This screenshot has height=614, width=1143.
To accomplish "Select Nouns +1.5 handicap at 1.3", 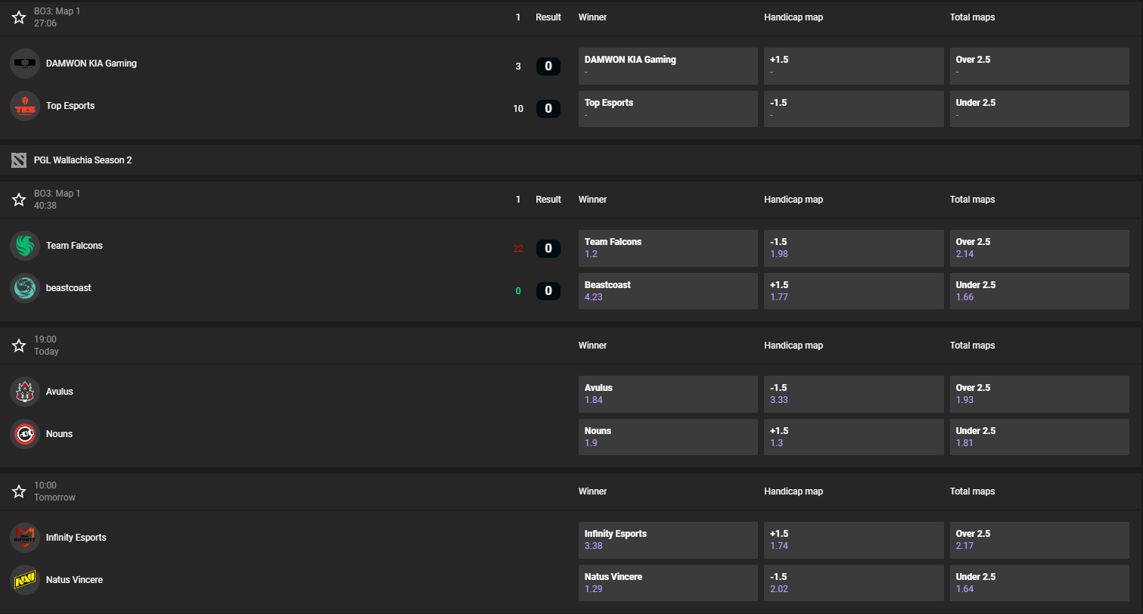I will (854, 437).
